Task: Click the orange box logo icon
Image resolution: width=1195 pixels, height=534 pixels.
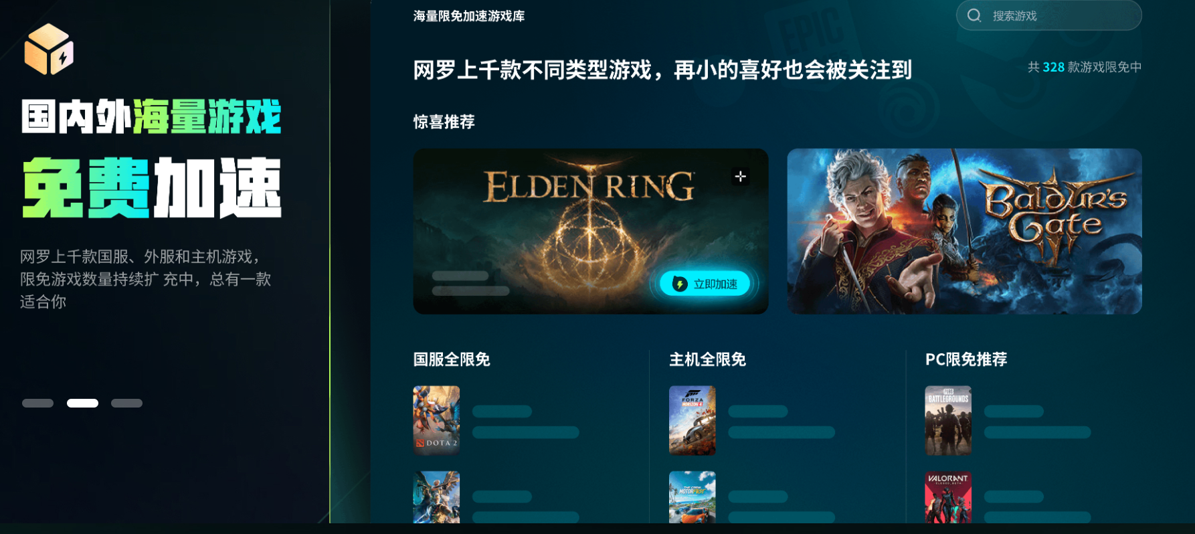Action: point(49,49)
